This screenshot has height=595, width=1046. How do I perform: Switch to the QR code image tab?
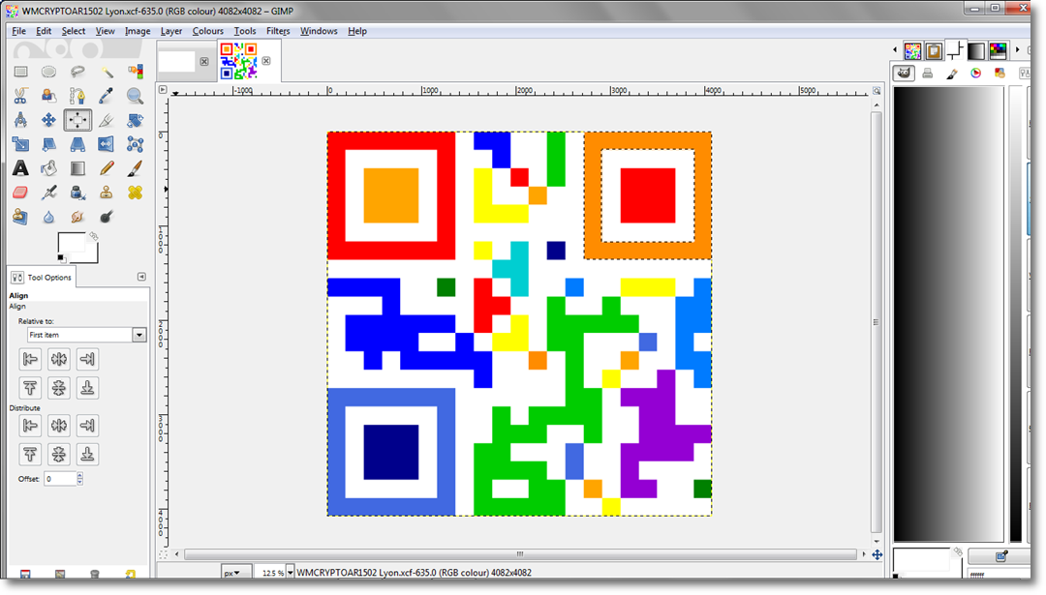pos(238,61)
